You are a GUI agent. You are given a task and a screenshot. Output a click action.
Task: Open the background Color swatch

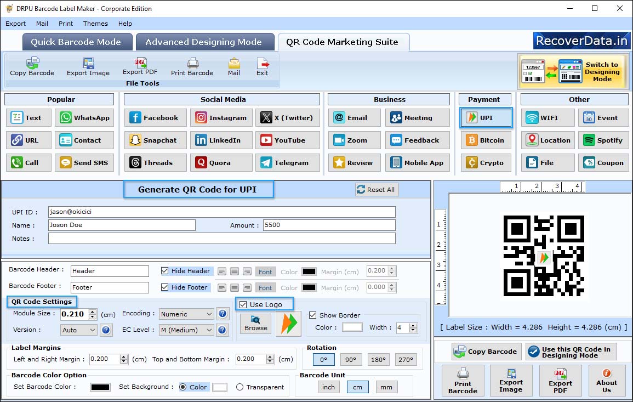(220, 387)
